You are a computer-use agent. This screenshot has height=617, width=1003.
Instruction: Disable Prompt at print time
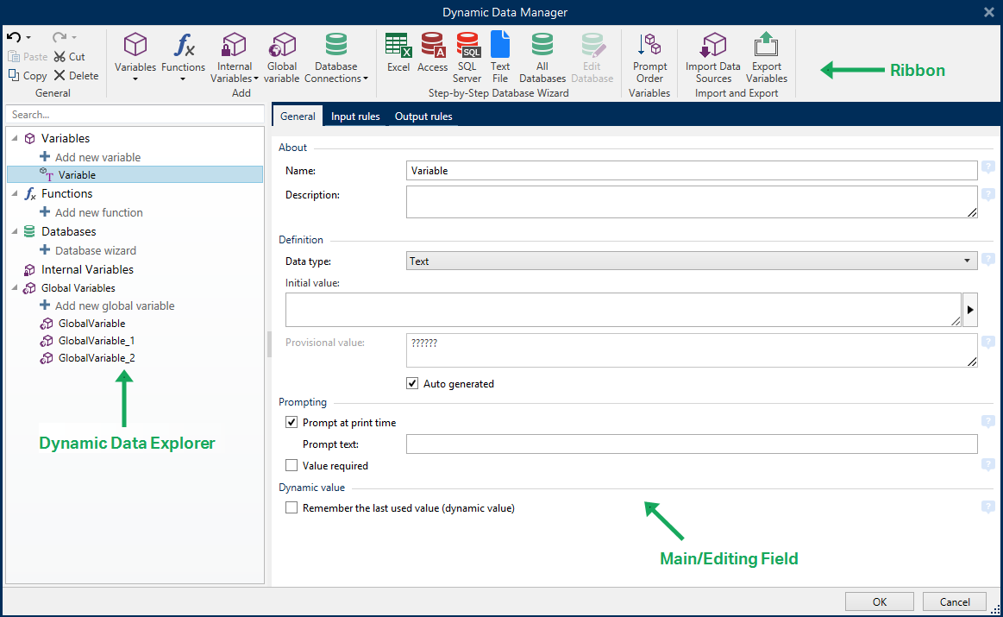291,423
